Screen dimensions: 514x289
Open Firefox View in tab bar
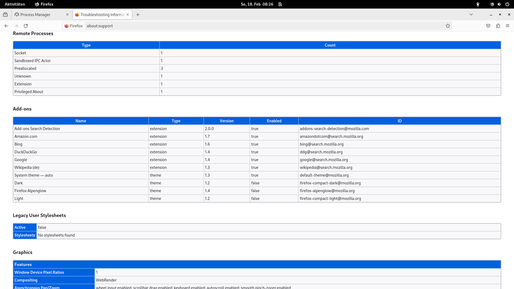[5, 14]
